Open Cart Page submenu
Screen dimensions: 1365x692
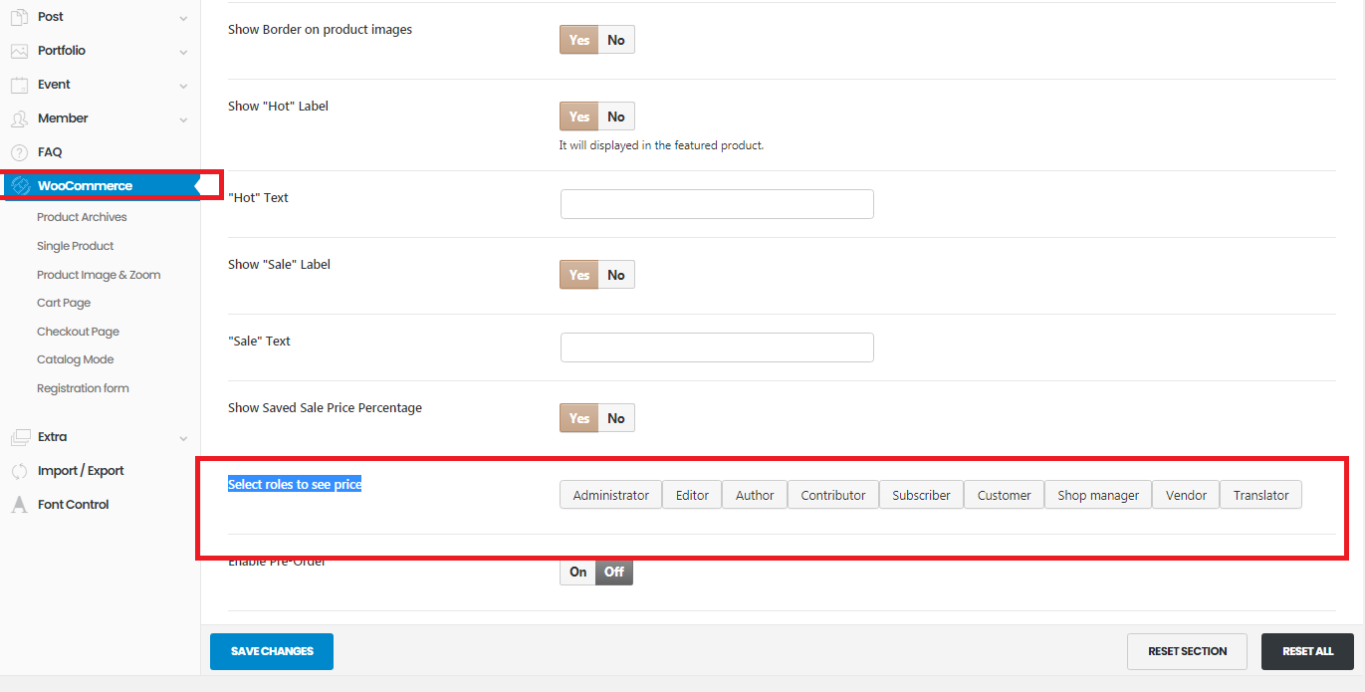click(x=64, y=303)
